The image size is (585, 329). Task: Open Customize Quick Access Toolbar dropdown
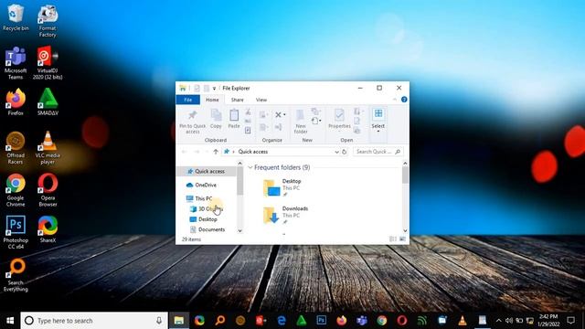[x=214, y=89]
